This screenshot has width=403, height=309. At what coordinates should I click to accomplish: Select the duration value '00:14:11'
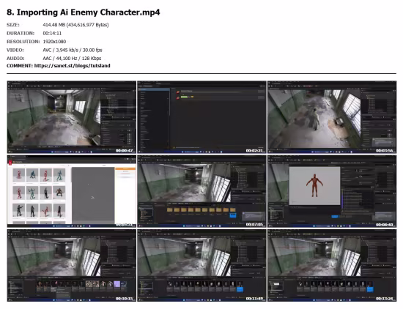pyautogui.click(x=52, y=34)
